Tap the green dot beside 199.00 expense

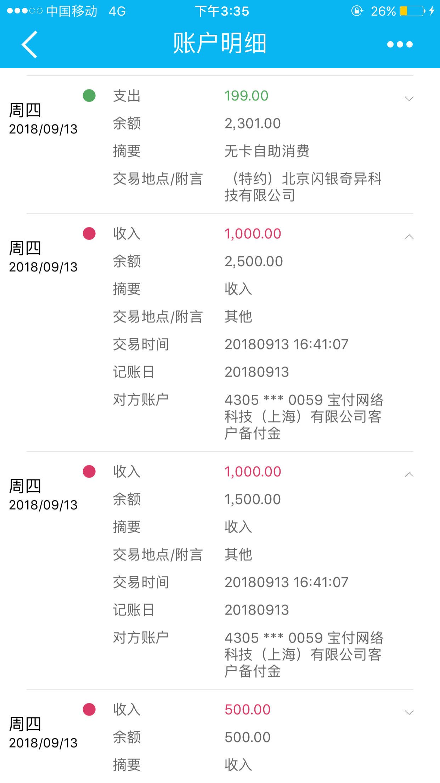click(89, 95)
